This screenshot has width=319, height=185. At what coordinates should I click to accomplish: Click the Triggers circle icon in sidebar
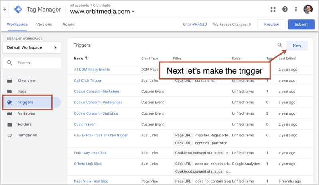coord(10,103)
